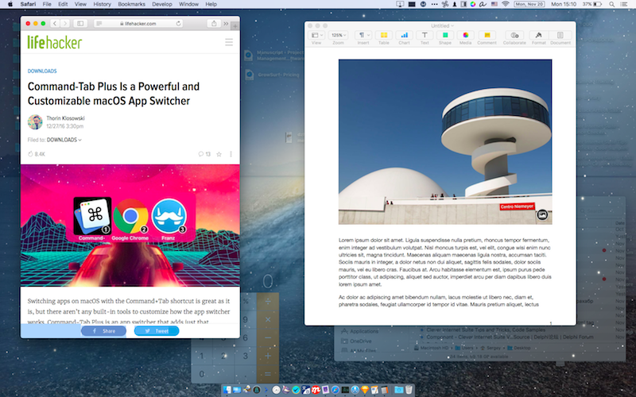Click the Tweet button

coord(157,331)
